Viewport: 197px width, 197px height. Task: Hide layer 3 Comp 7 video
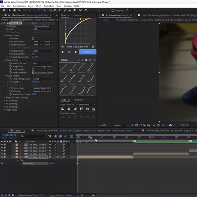point(2,151)
